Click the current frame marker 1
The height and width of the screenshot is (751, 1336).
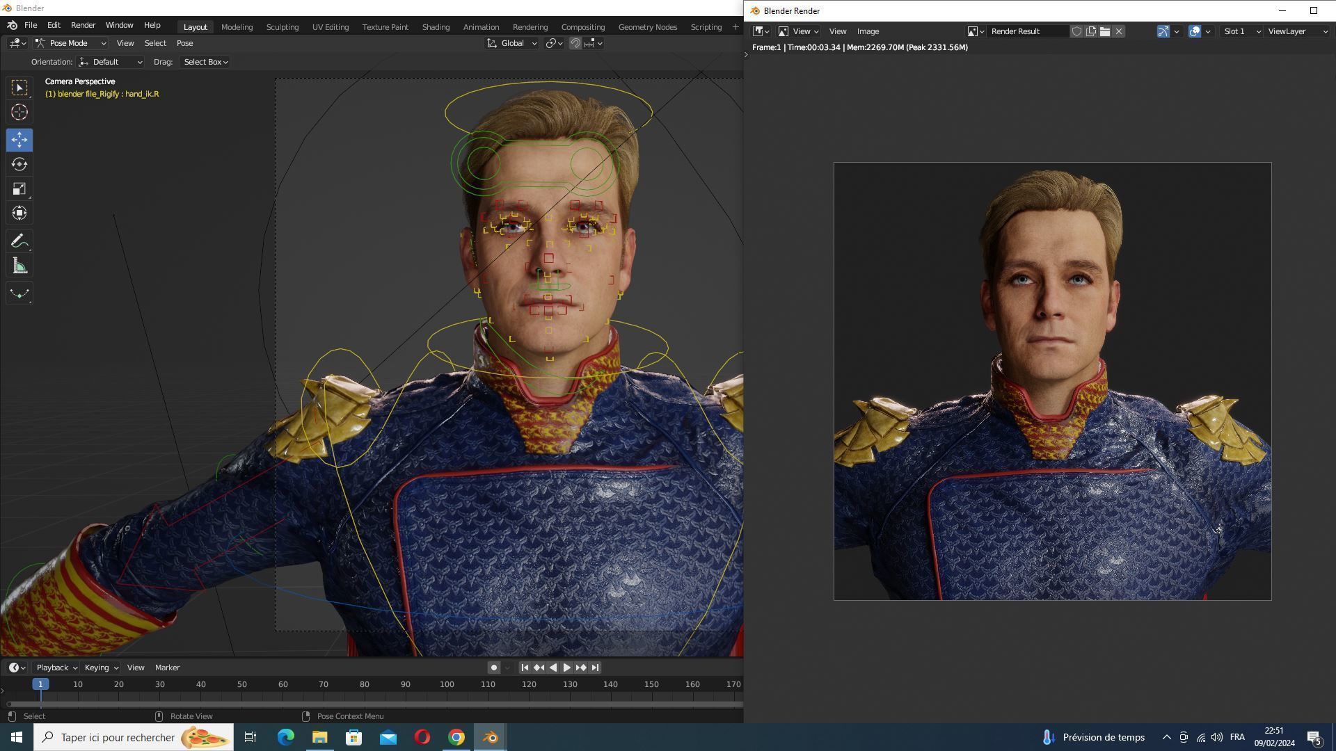(x=40, y=685)
